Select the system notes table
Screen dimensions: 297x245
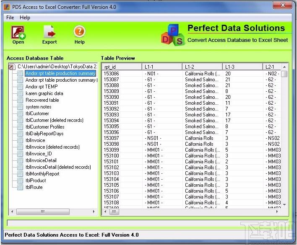coord(39,107)
